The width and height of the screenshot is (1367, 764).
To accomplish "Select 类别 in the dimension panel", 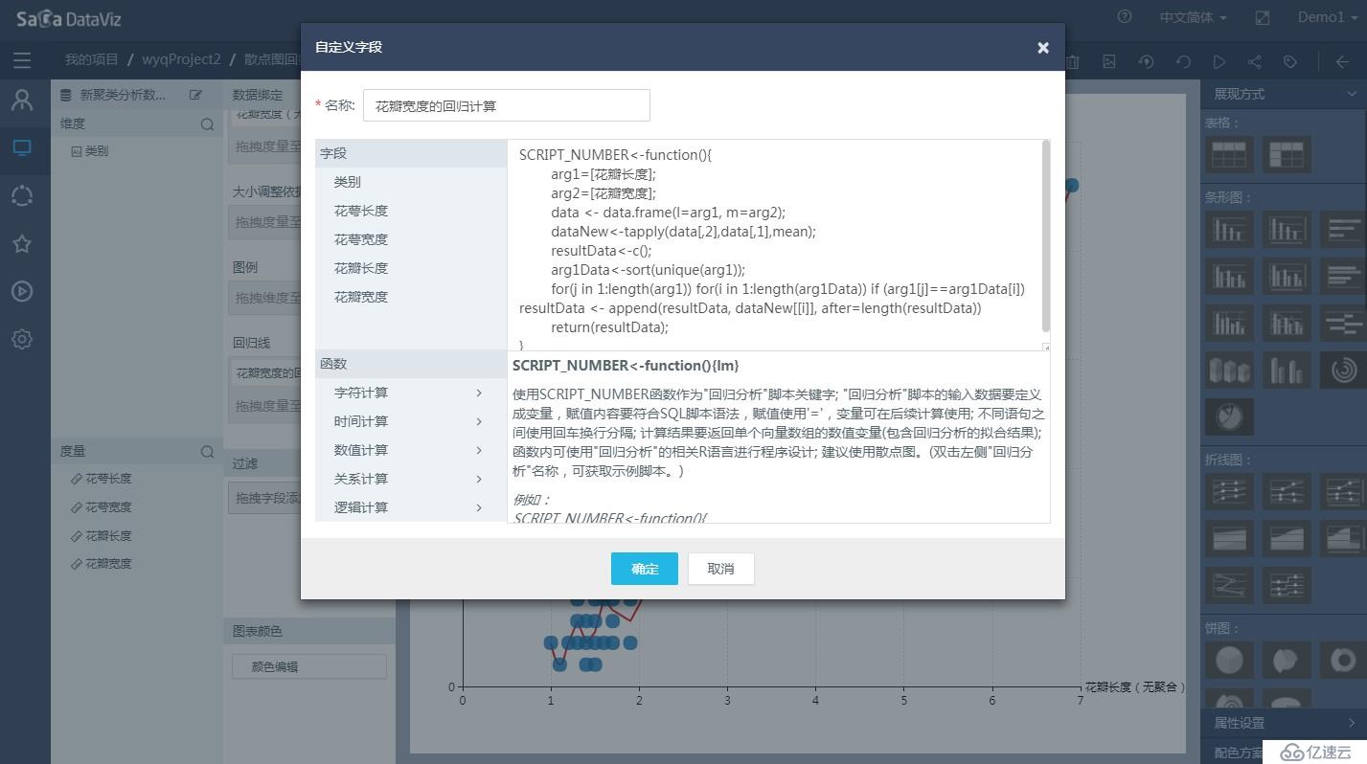I will [97, 151].
